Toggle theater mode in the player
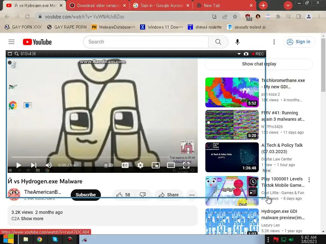Viewport: 326px width, 244px height. tap(171, 165)
